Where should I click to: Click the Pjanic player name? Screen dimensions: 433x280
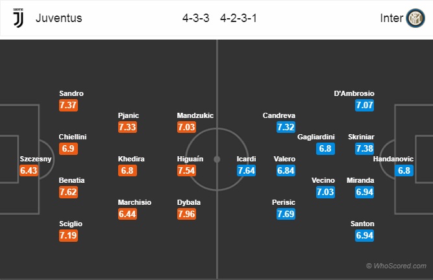pos(129,115)
